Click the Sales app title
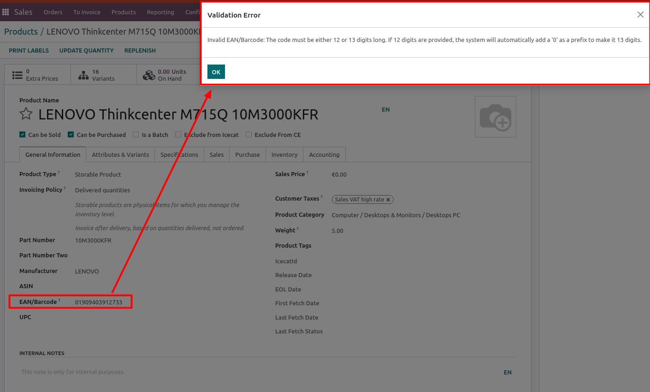 click(x=23, y=12)
